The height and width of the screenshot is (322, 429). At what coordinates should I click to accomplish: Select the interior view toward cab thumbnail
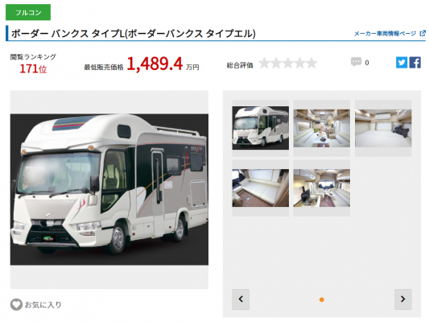tap(322, 188)
